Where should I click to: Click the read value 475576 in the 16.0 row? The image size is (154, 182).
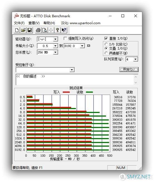point(131,116)
